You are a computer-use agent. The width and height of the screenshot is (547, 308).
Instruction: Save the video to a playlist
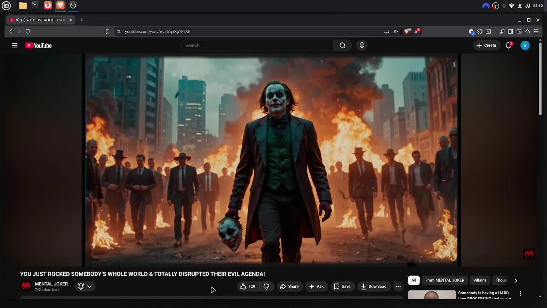342,287
